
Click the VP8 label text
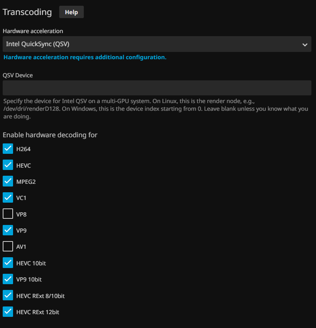[21, 215]
